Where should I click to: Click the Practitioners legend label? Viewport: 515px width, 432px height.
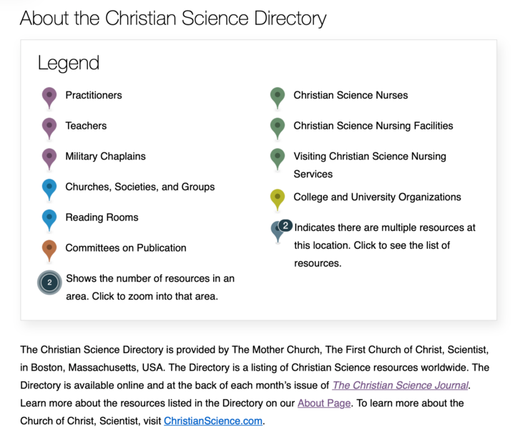(x=94, y=95)
